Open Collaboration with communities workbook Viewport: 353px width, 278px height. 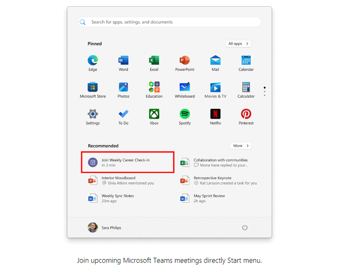tap(214, 163)
